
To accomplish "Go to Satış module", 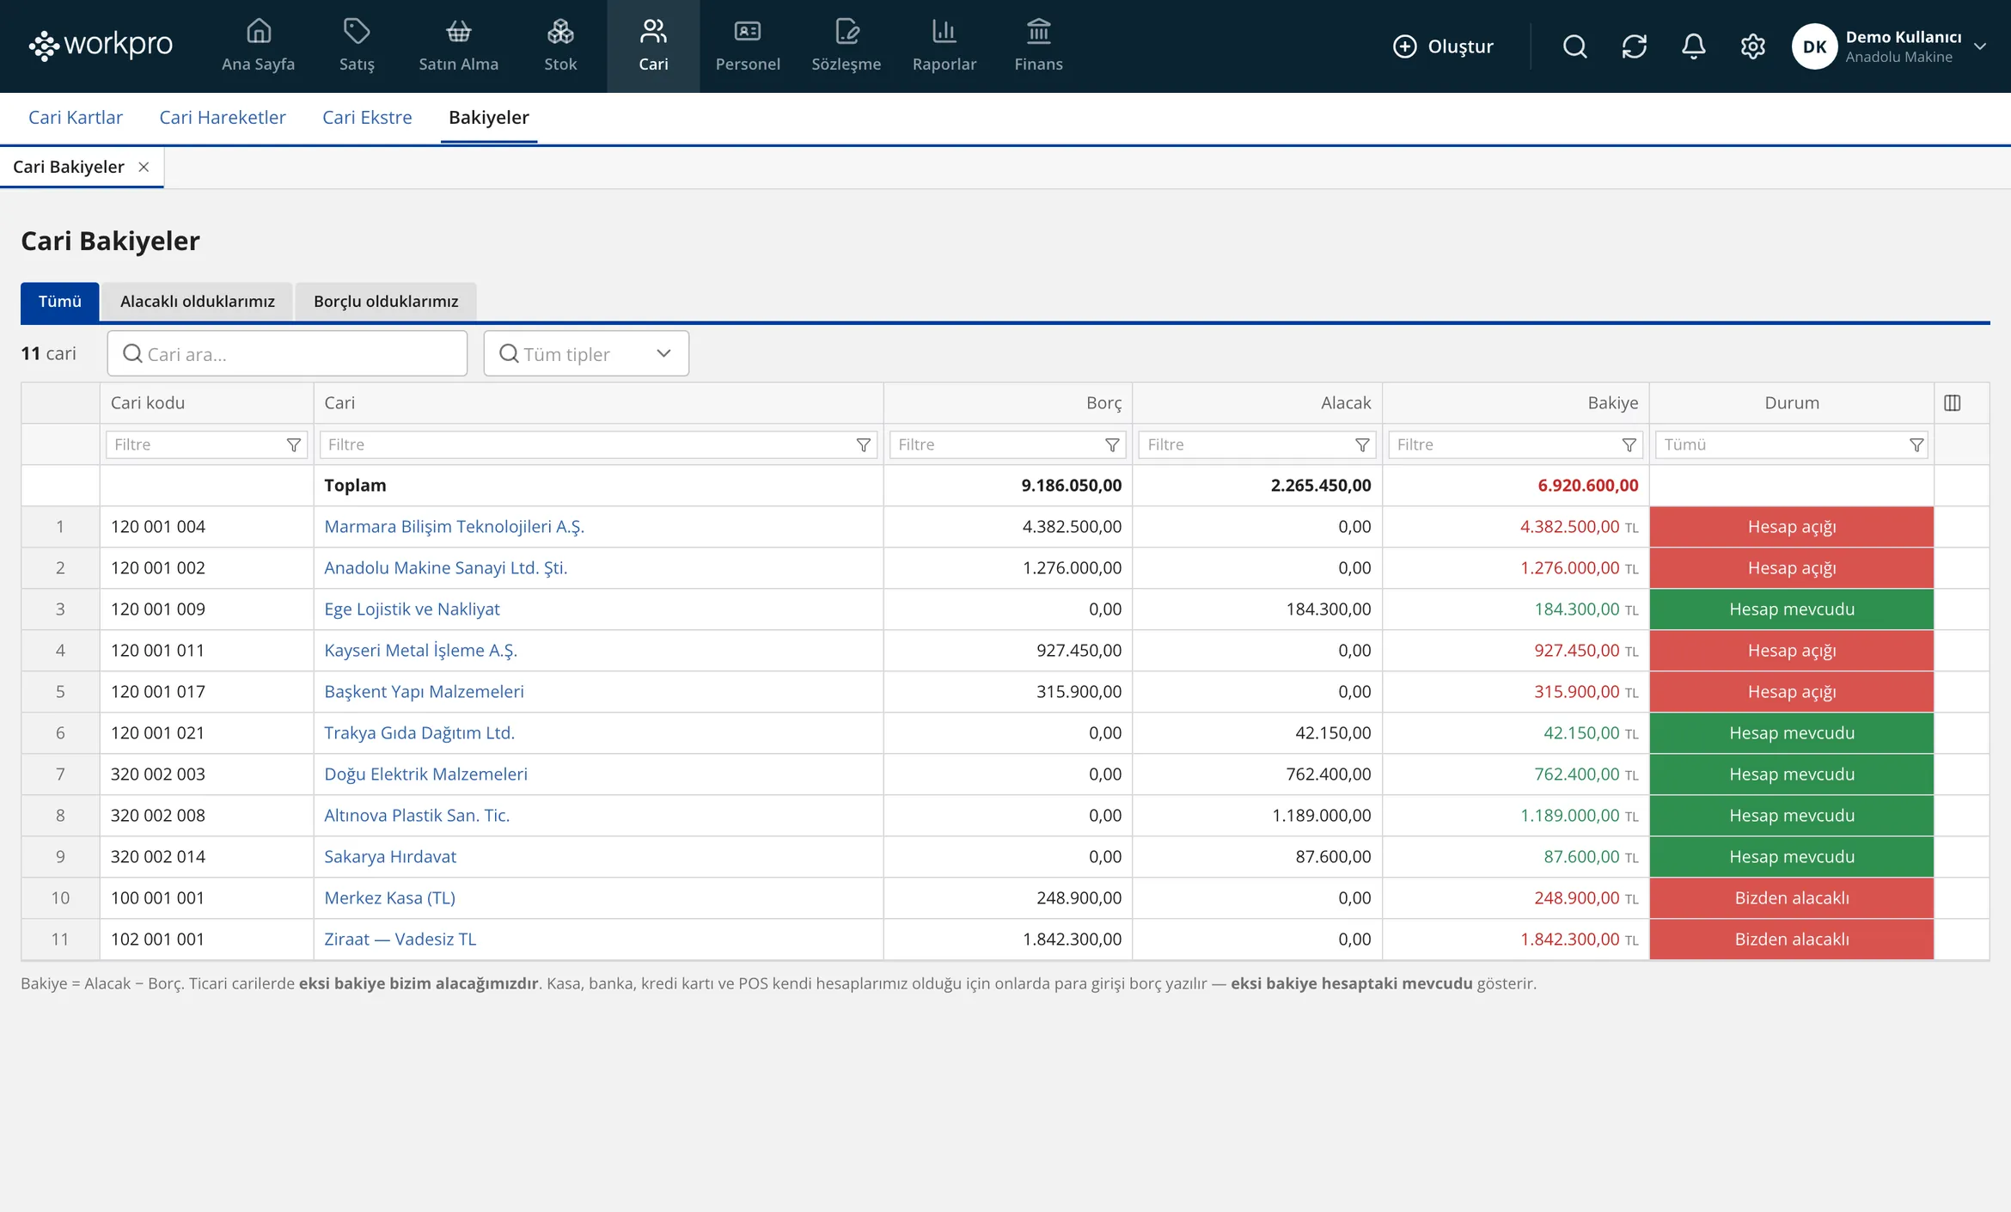I will click(x=357, y=46).
